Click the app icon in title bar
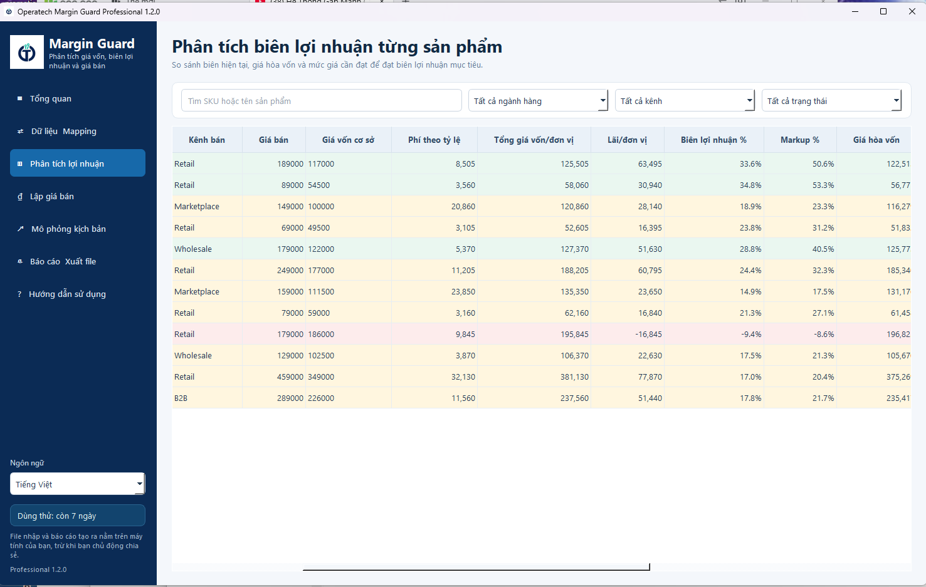This screenshot has width=926, height=587. [9, 11]
